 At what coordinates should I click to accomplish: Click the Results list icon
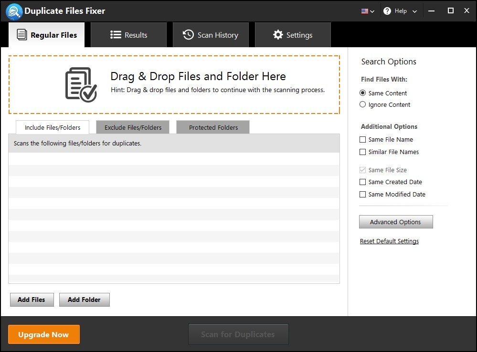(116, 35)
